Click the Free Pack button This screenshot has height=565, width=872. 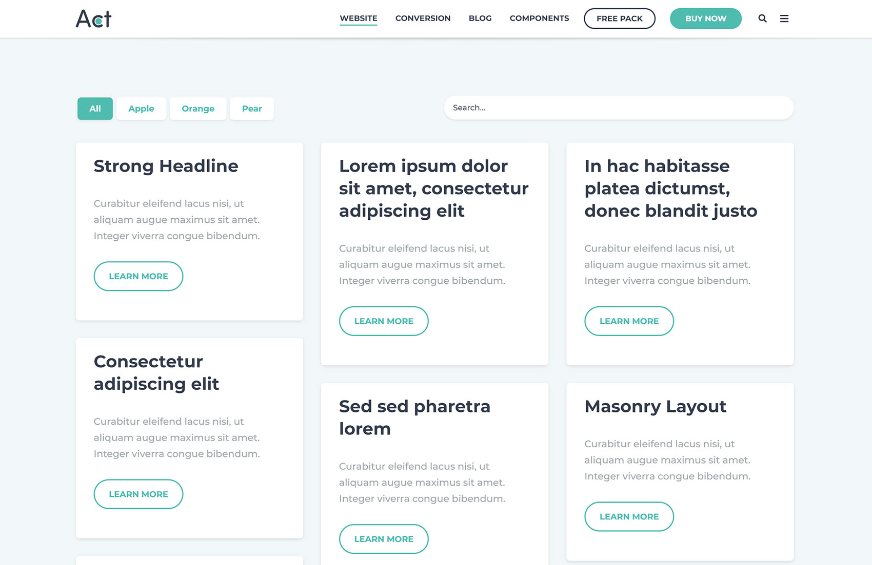click(x=619, y=18)
